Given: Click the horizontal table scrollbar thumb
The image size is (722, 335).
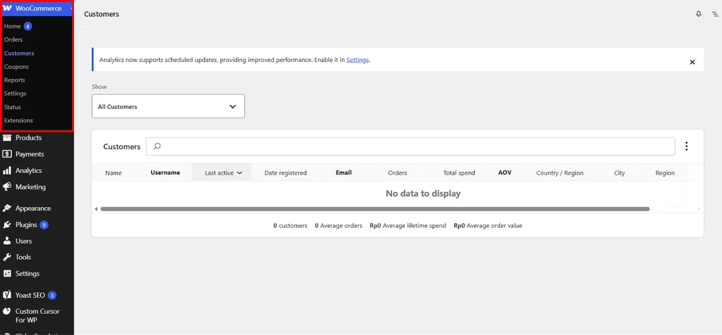Looking at the screenshot, I should tap(375, 209).
